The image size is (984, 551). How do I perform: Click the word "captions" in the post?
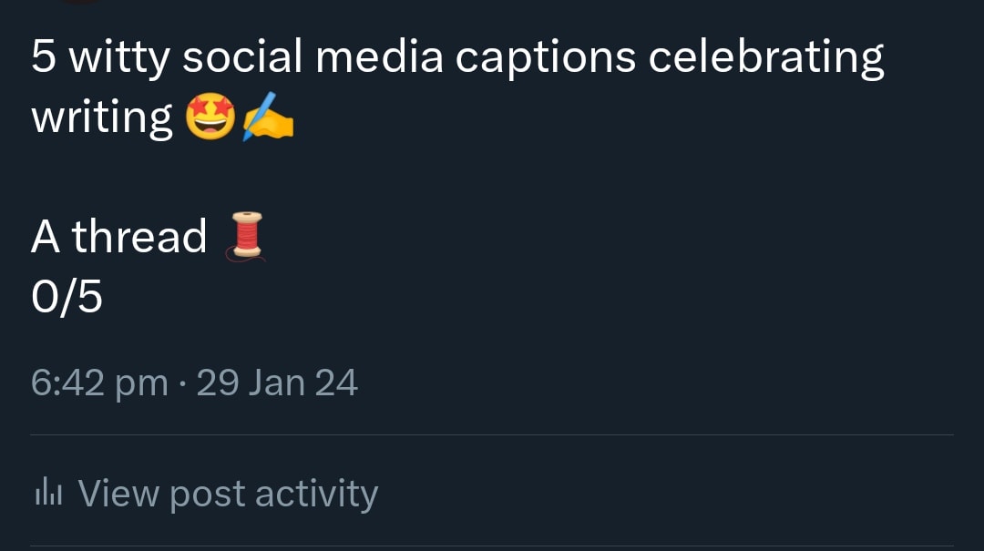pyautogui.click(x=545, y=58)
